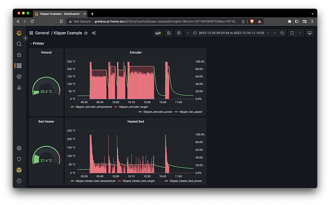Open a new browser tab
This screenshot has height=205, width=330.
(92, 14)
